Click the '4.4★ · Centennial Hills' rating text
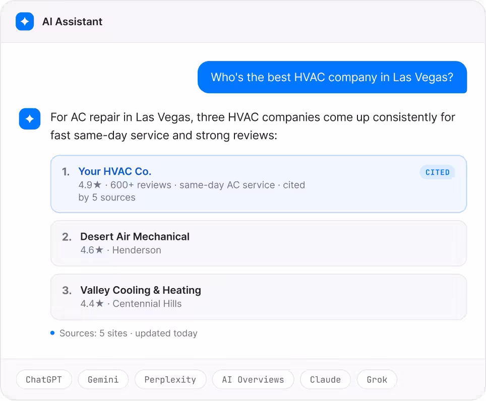Viewport: 486px width, 401px height. pyautogui.click(x=131, y=303)
